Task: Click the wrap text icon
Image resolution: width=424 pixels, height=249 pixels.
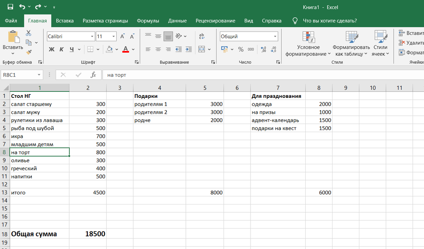Action: pyautogui.click(x=202, y=36)
